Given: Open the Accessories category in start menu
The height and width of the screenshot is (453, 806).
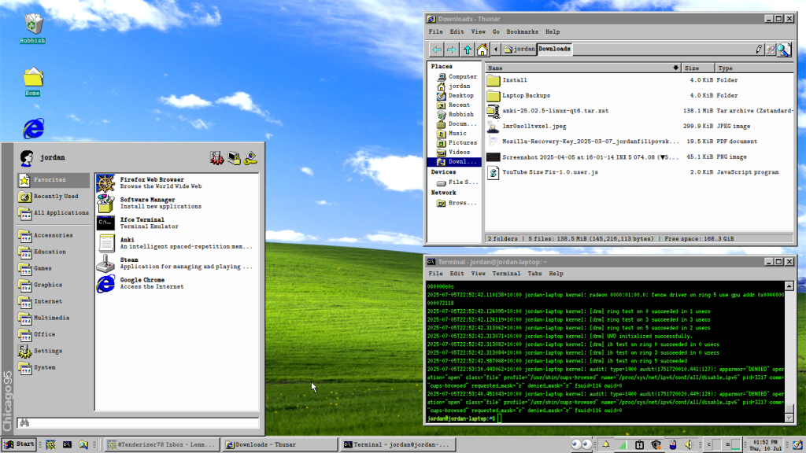Looking at the screenshot, I should [53, 235].
